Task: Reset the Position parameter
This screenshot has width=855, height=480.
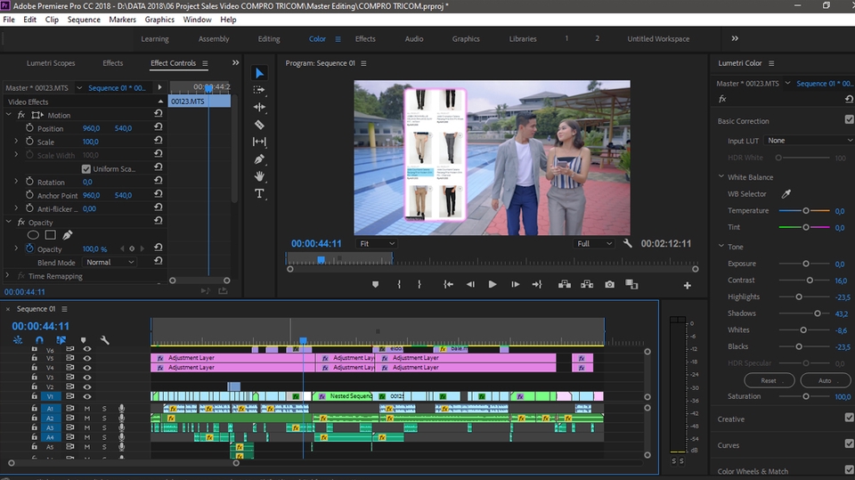Action: [x=159, y=127]
